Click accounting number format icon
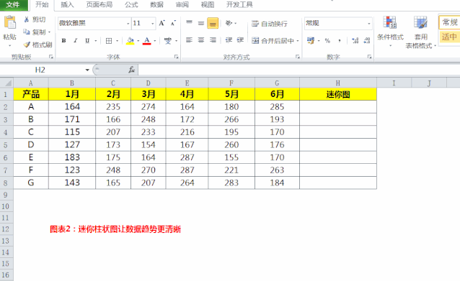The image size is (460, 281). tap(311, 40)
